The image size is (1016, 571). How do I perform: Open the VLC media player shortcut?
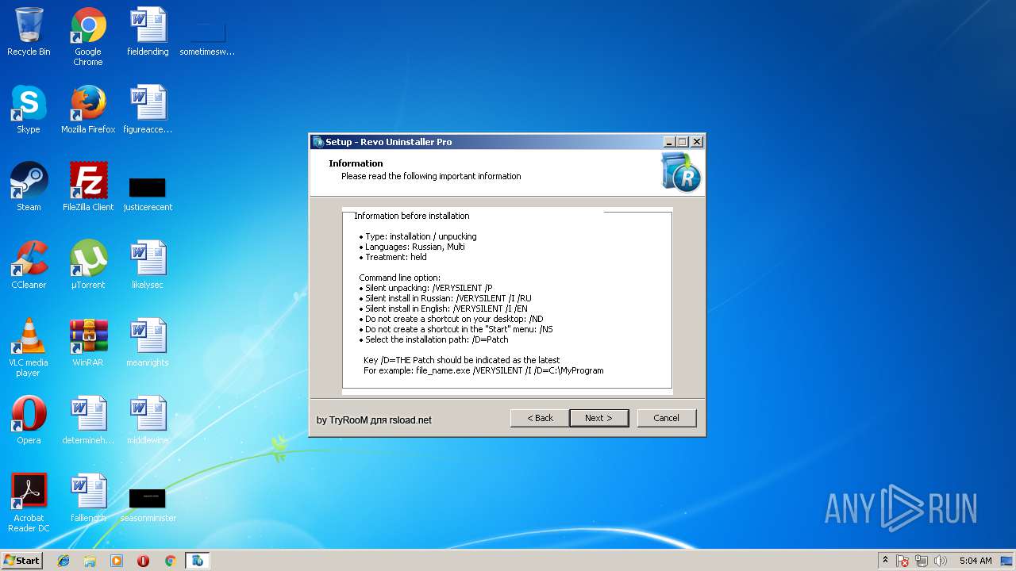29,347
